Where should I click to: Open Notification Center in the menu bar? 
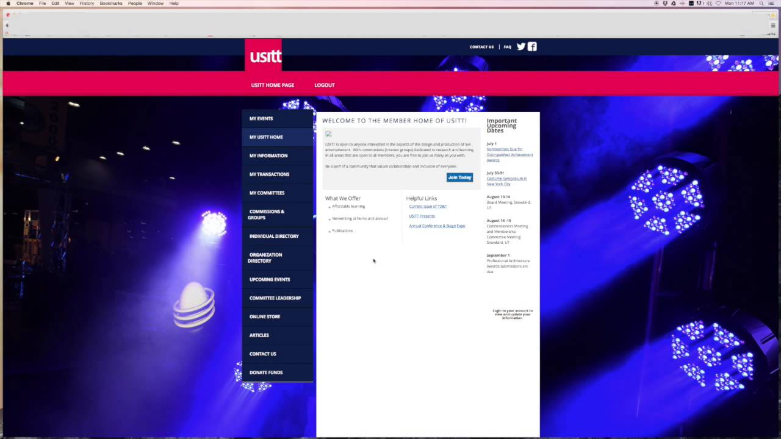[772, 3]
